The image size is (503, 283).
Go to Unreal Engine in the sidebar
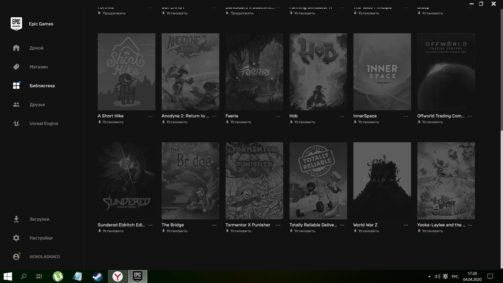pyautogui.click(x=44, y=123)
